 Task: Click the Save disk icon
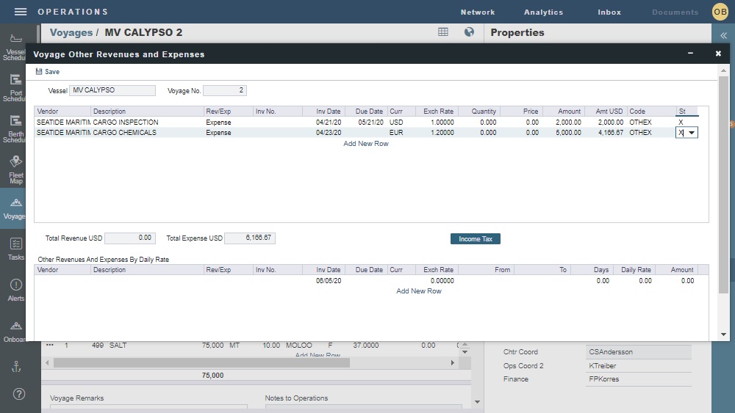click(x=39, y=72)
